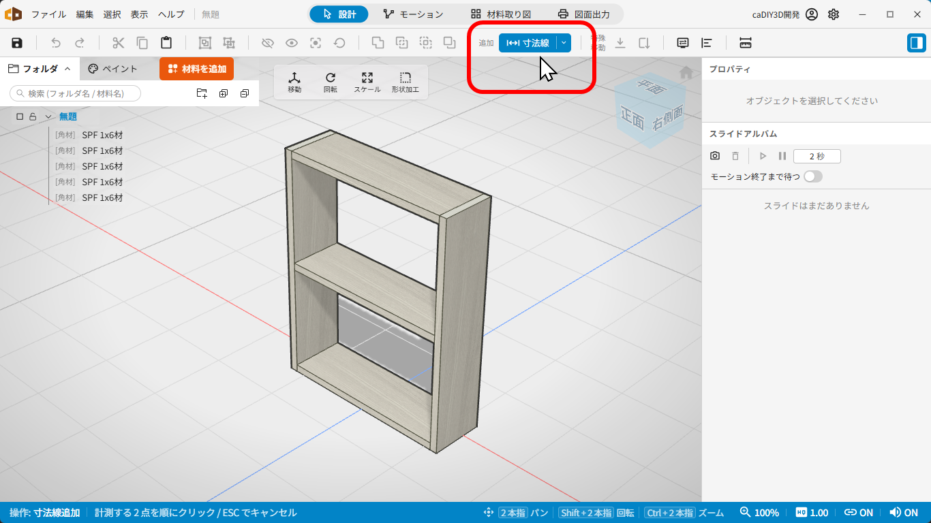
Task: Tick the checkbox beside 無題 folder
Action: (x=20, y=116)
